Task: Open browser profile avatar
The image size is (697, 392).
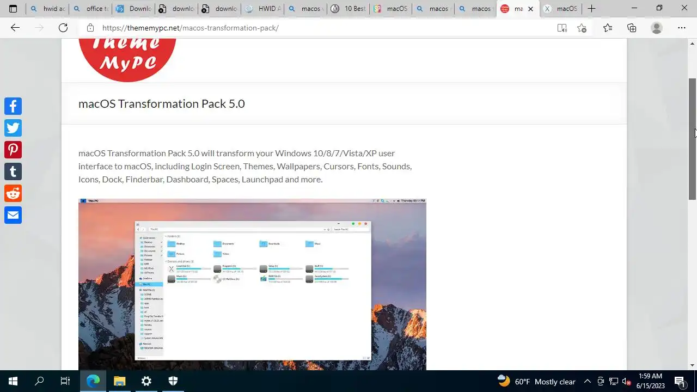Action: (657, 28)
